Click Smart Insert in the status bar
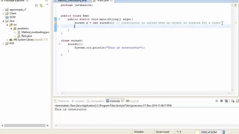Image resolution: width=239 pixels, height=134 pixels. click(162, 132)
